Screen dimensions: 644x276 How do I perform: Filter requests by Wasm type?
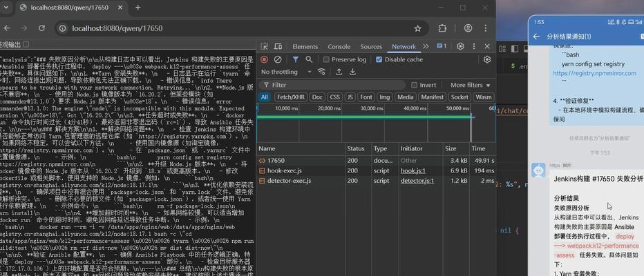click(484, 97)
